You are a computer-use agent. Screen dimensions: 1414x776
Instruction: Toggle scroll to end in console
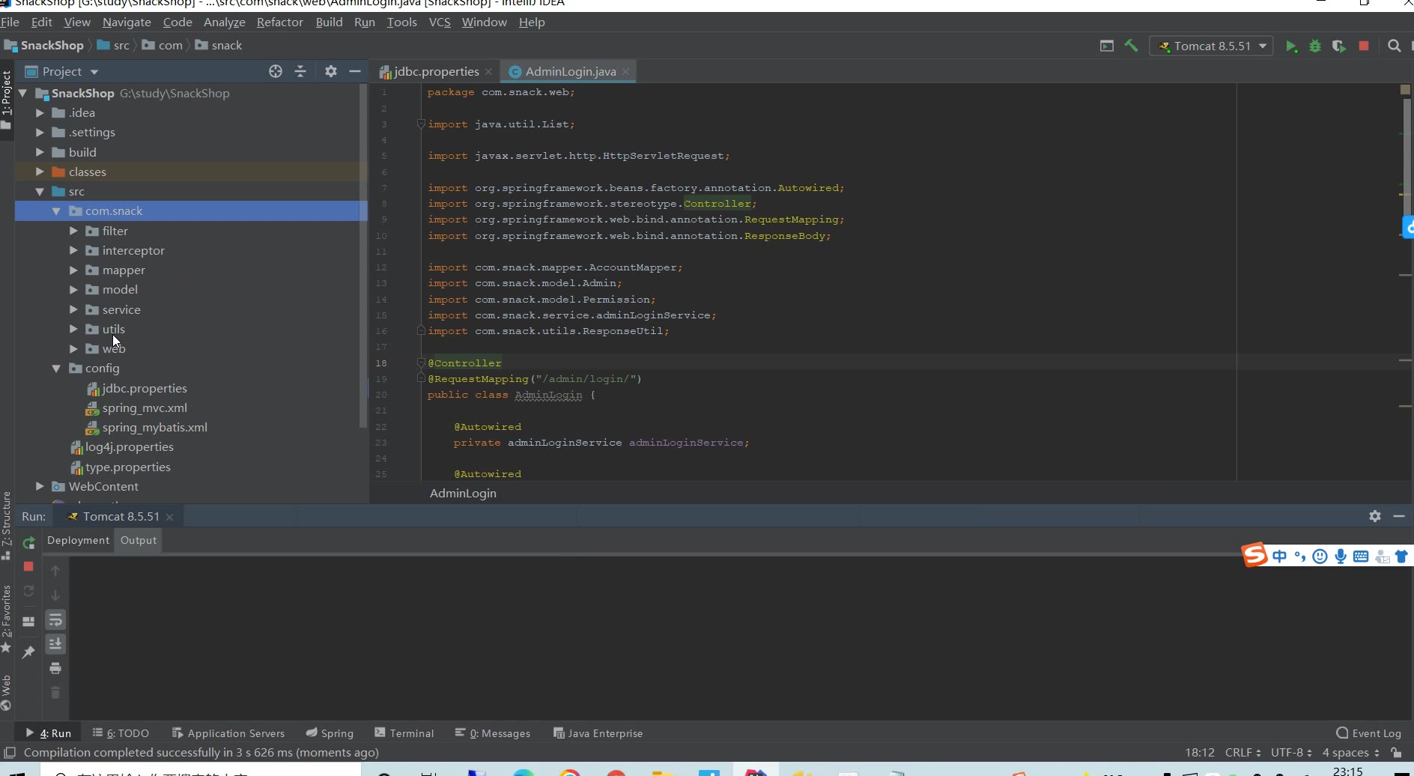pyautogui.click(x=55, y=644)
